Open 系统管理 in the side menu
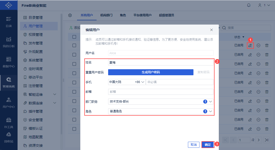 click(39, 60)
